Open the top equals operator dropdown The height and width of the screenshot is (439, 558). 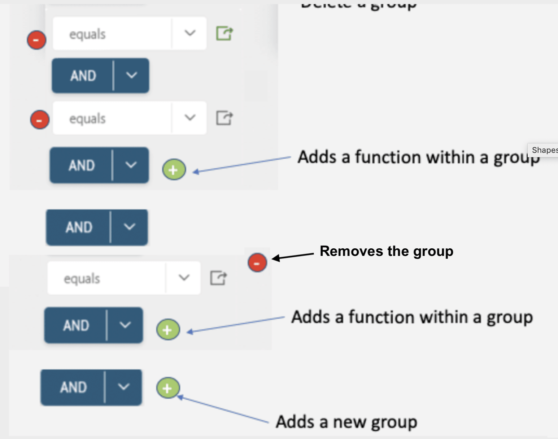point(190,33)
